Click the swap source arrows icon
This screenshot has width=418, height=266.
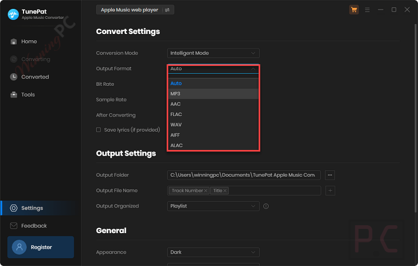[167, 10]
